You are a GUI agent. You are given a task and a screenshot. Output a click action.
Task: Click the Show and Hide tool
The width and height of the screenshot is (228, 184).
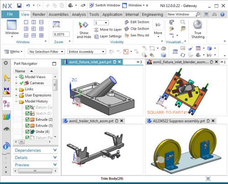click(84, 30)
